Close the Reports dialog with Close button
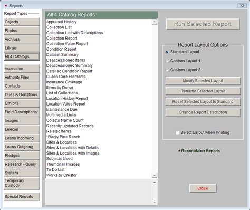250x210 pixels. pos(203,188)
